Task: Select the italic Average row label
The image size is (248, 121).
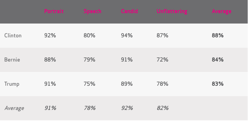Action: 14,108
